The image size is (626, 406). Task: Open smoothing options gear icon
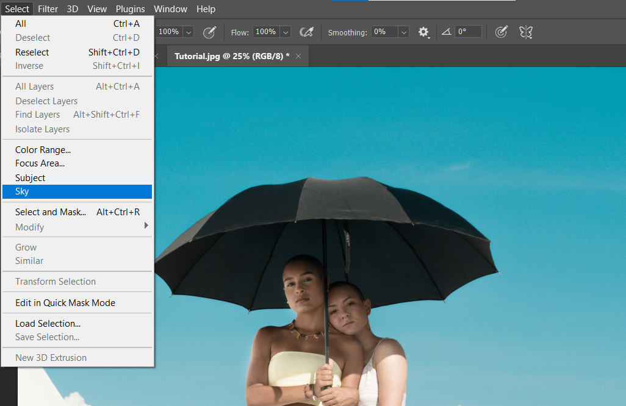coord(423,32)
